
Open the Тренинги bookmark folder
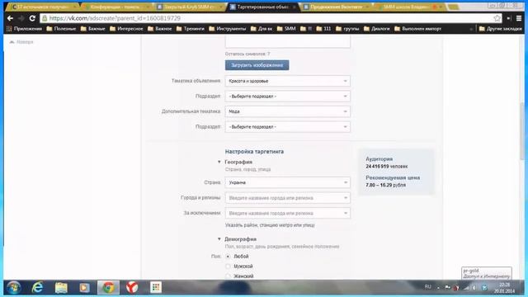coord(191,29)
